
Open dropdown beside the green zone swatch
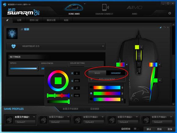coord(160,80)
